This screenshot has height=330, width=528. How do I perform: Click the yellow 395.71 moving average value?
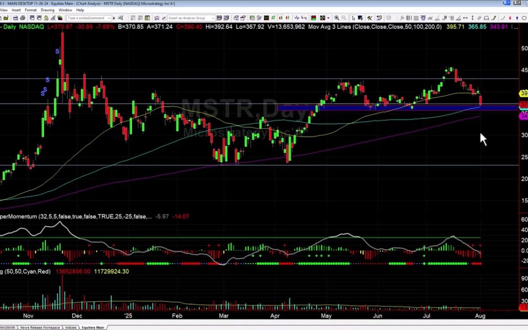click(x=455, y=26)
